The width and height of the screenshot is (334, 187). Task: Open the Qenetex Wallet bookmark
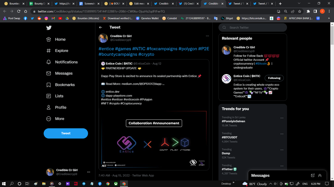coord(147,18)
